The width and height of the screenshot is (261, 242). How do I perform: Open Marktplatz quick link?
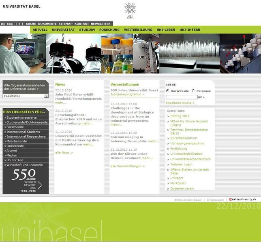(x=178, y=183)
